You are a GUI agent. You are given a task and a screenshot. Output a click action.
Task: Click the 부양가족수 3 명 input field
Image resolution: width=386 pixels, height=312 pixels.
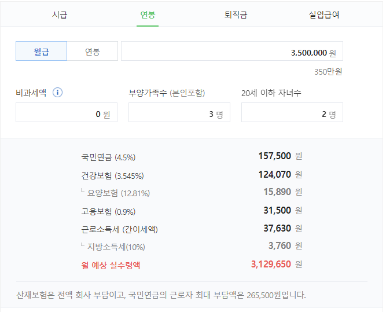(179, 112)
